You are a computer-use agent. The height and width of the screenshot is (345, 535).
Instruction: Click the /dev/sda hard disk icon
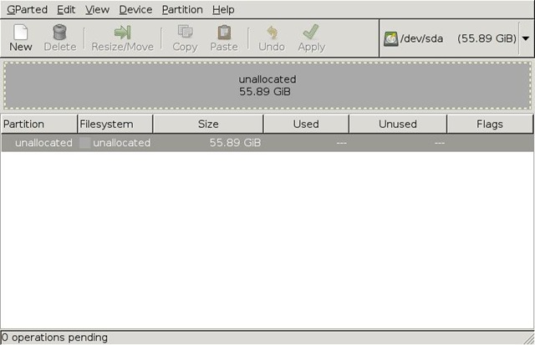[x=390, y=39]
